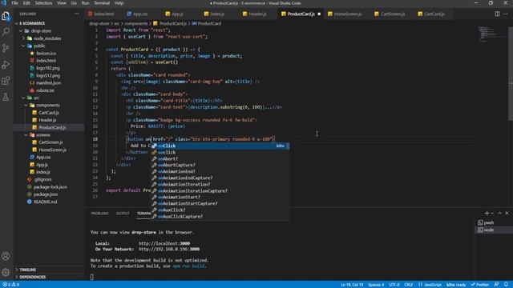Switch to the PROBLEMS panel tab
Image resolution: width=513 pixels, height=288 pixels.
[99, 214]
